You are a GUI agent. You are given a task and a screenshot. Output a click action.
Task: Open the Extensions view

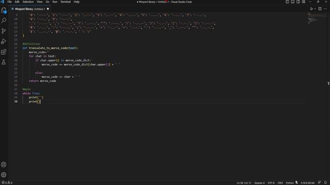4,52
